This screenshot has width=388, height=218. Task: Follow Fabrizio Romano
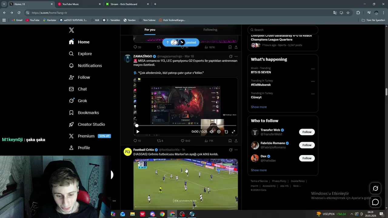307,145
